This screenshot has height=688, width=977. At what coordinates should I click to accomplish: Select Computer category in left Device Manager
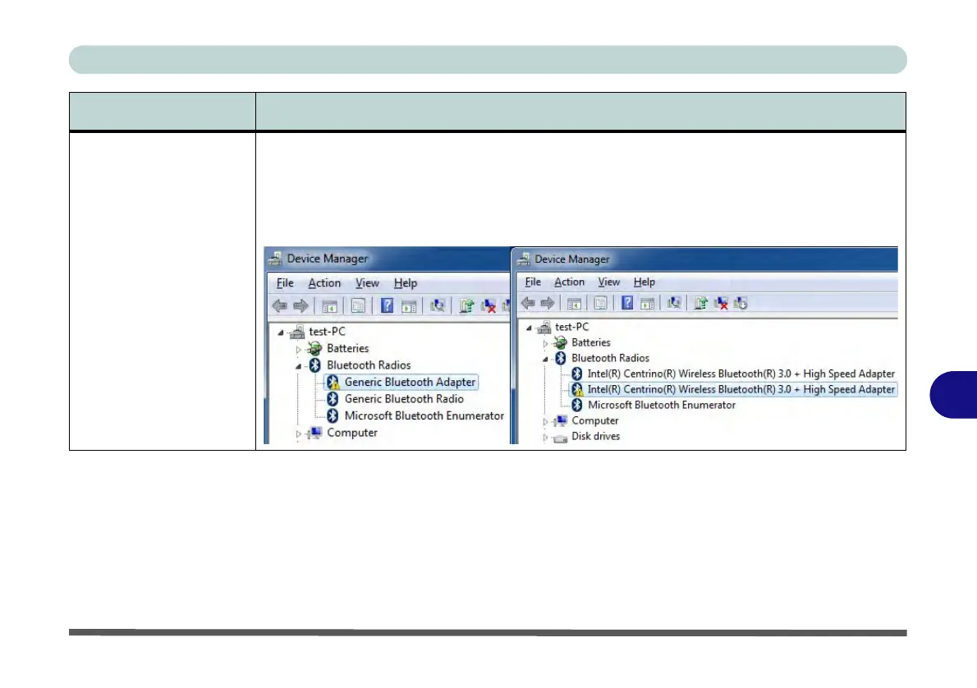pyautogui.click(x=352, y=433)
